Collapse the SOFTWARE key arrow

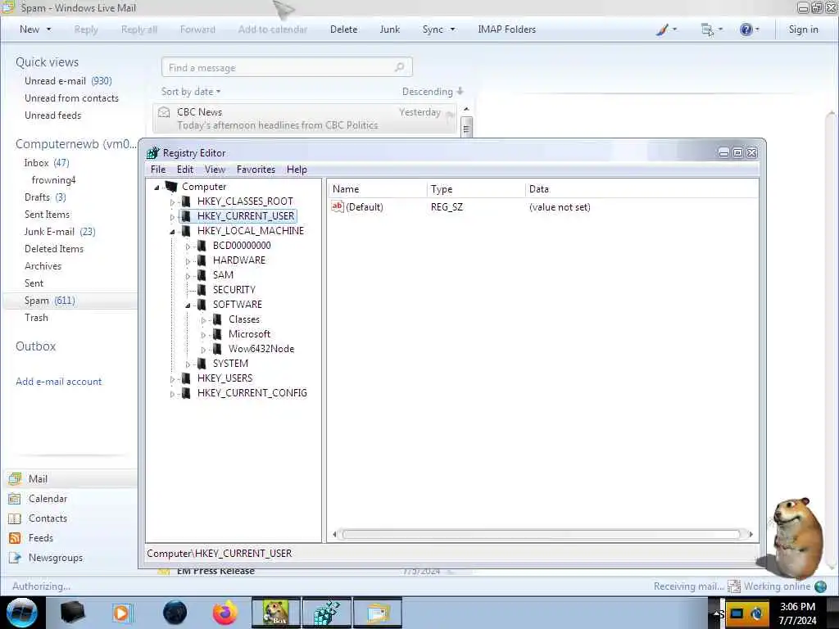coord(188,305)
